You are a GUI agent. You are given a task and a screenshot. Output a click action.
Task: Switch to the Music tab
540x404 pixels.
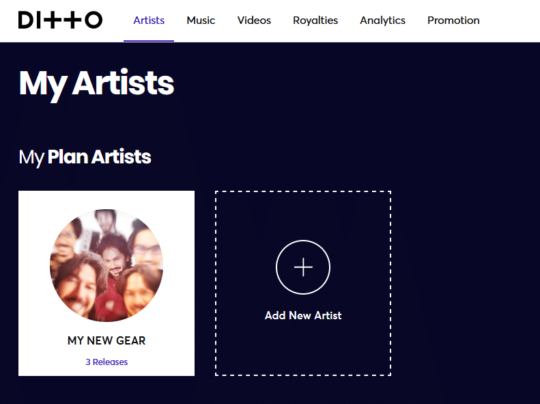pyautogui.click(x=201, y=21)
